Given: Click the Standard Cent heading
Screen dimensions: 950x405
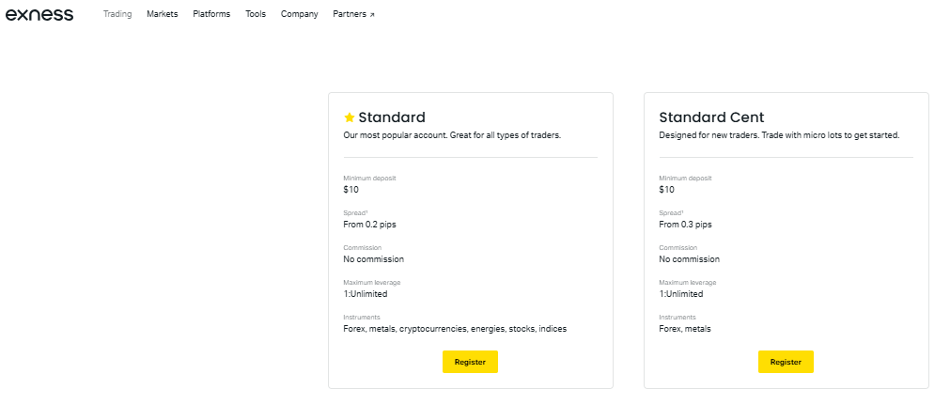Looking at the screenshot, I should (x=712, y=117).
